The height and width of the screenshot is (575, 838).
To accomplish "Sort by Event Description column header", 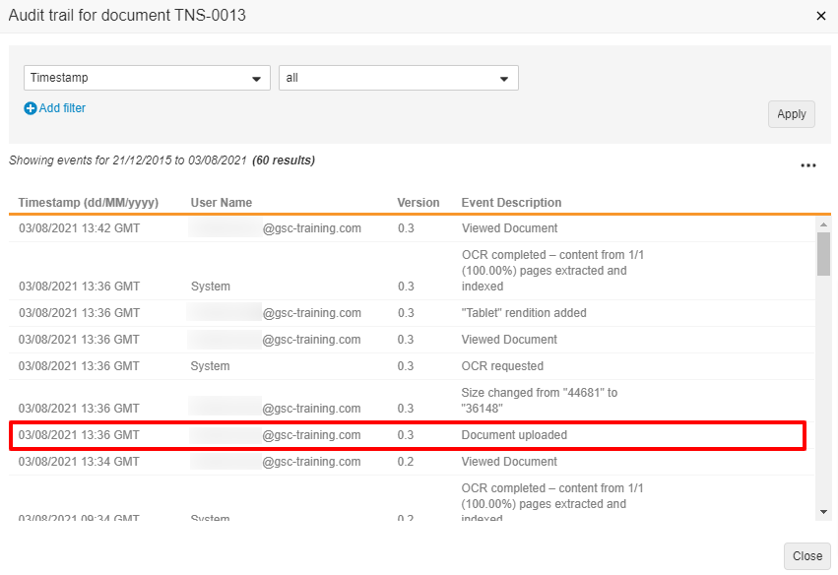I will (x=511, y=203).
